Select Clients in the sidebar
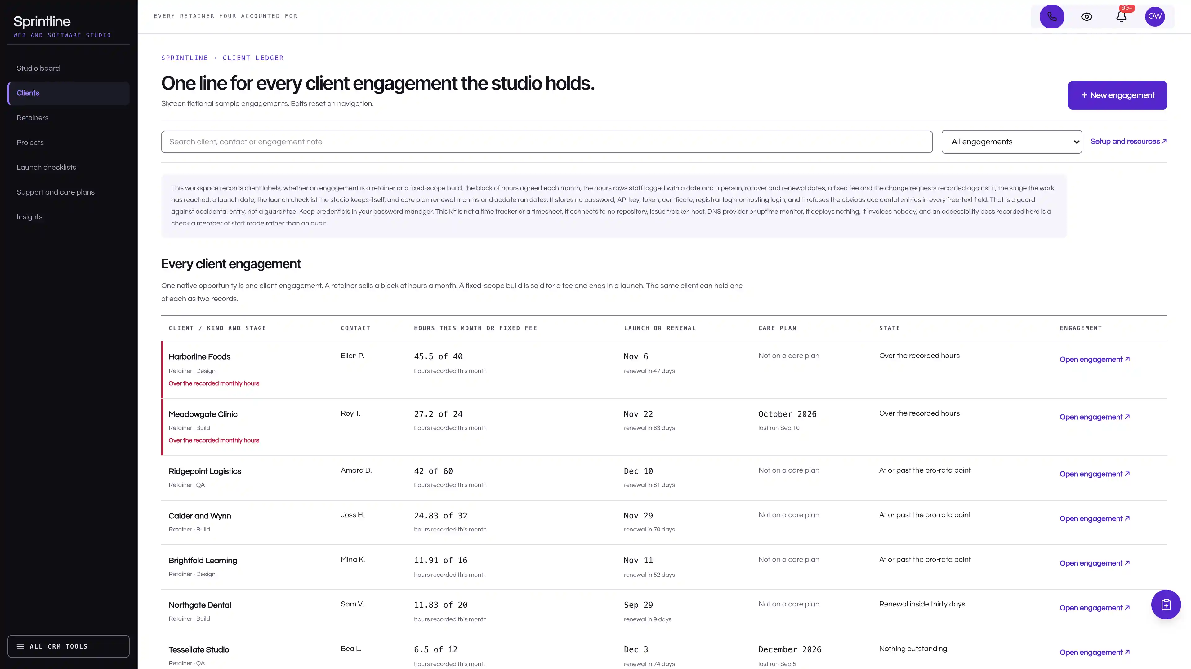The height and width of the screenshot is (669, 1191). point(69,93)
